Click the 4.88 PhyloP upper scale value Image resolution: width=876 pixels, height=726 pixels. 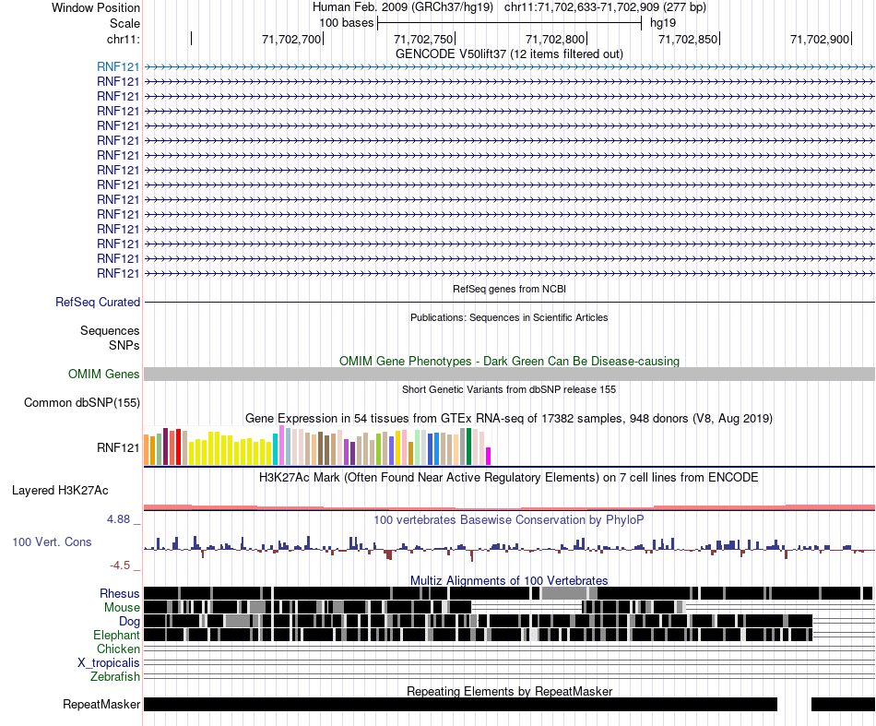[x=118, y=519]
